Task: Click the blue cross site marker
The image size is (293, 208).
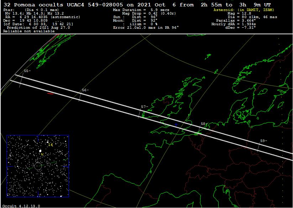Action: click(x=176, y=125)
